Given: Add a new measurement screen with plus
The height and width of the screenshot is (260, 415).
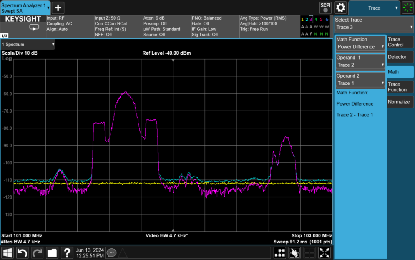Looking at the screenshot, I should 58,8.
